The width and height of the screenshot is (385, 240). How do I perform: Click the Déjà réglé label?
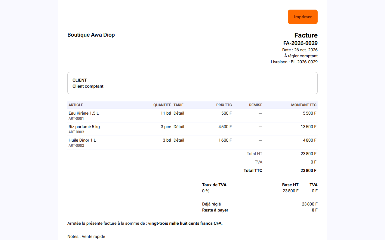coord(211,204)
